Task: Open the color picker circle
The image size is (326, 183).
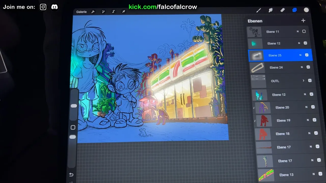Action: (306, 10)
